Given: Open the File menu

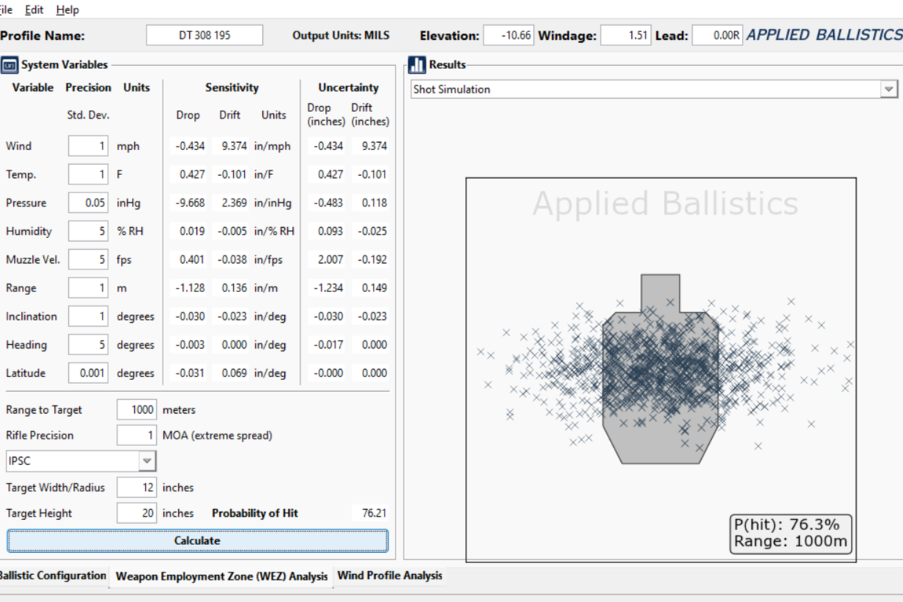Looking at the screenshot, I should click(x=7, y=10).
